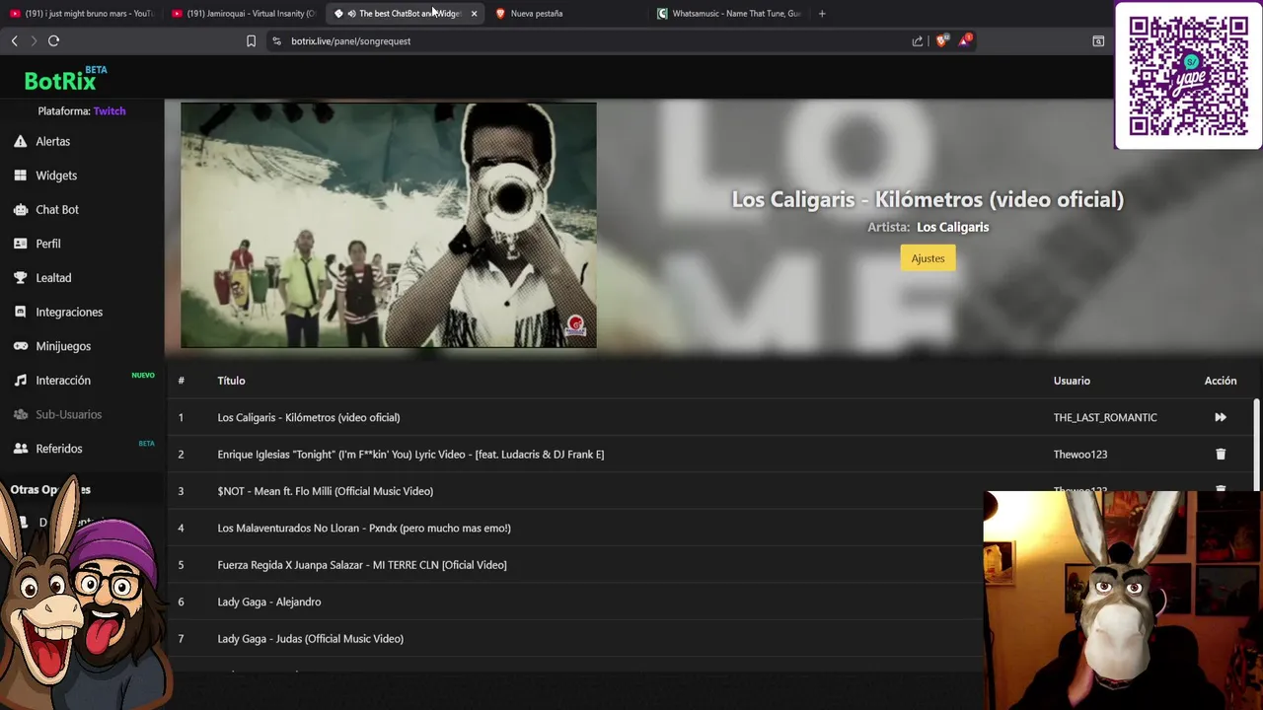1263x710 pixels.
Task: Open the Perfil sidebar section
Action: coord(48,244)
